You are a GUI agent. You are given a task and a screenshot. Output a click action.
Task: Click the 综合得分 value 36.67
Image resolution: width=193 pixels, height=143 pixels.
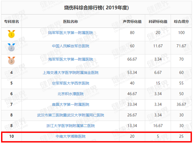[x=181, y=104]
